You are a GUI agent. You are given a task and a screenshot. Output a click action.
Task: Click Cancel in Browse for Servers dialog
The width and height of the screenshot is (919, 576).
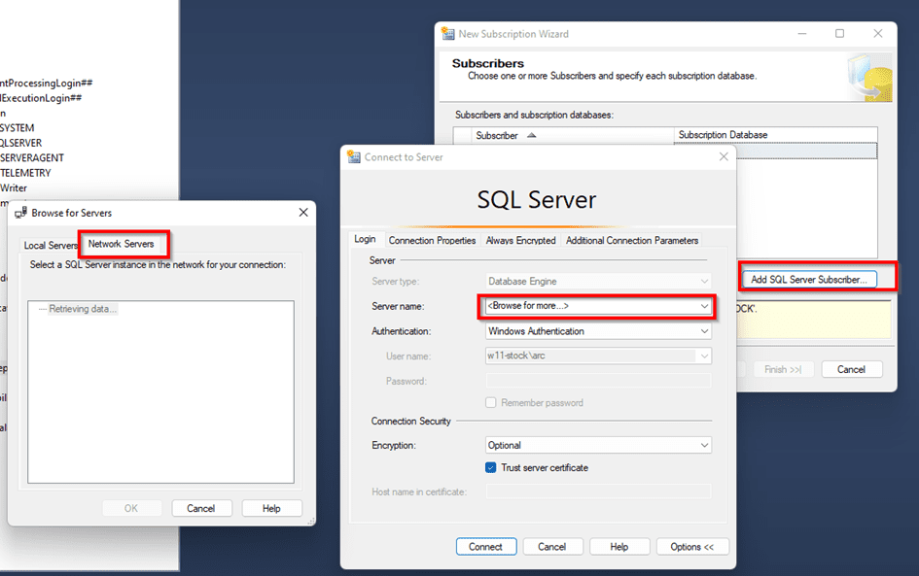tap(201, 508)
